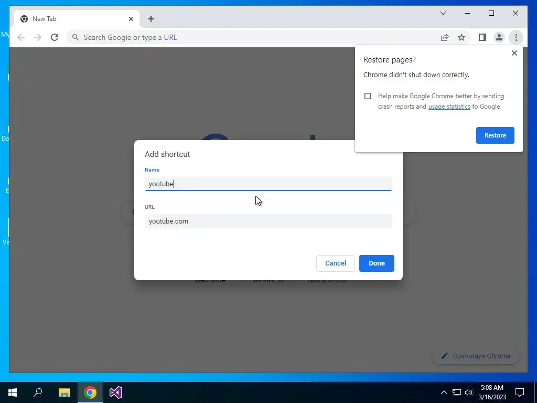The width and height of the screenshot is (537, 403).
Task: Open the Windows Start menu
Action: 13,393
